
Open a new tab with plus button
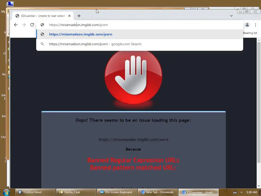click(x=79, y=16)
